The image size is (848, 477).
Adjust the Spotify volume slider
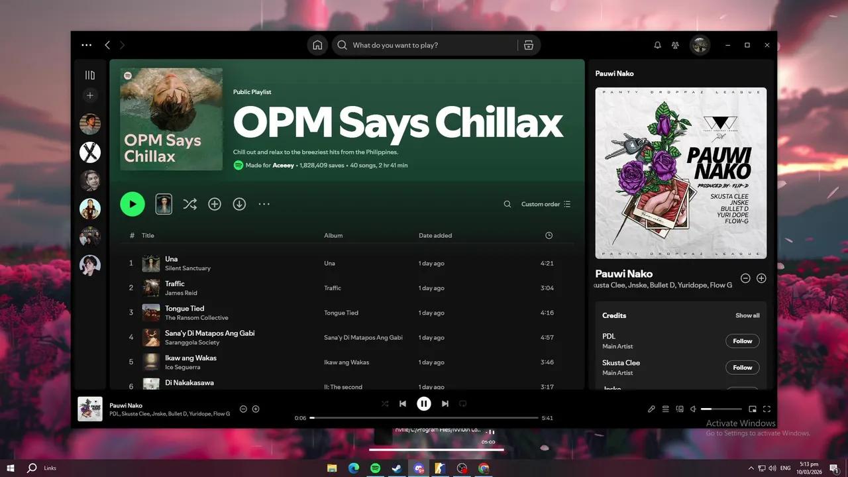tap(721, 409)
